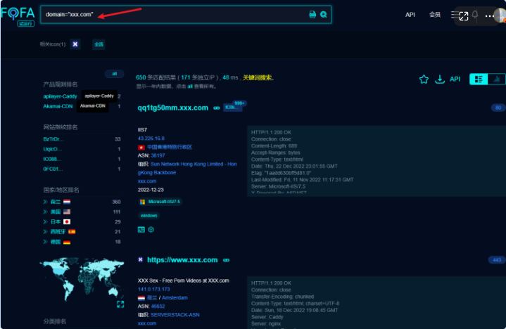Open the https://www.xxx.com result
Image resolution: width=506 pixels, height=329 pixels.
pyautogui.click(x=182, y=260)
